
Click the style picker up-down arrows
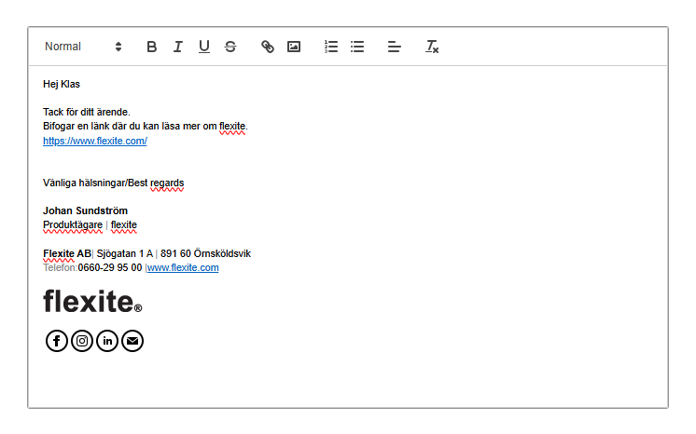tap(118, 47)
